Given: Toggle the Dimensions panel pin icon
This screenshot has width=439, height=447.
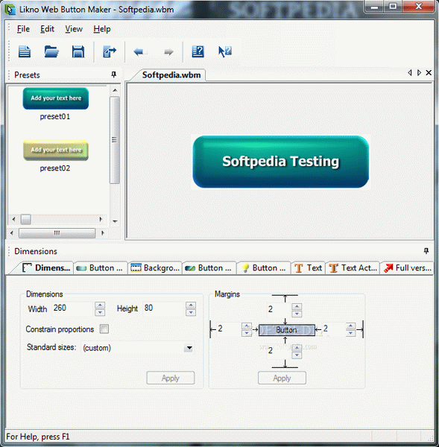Looking at the screenshot, I should (426, 251).
